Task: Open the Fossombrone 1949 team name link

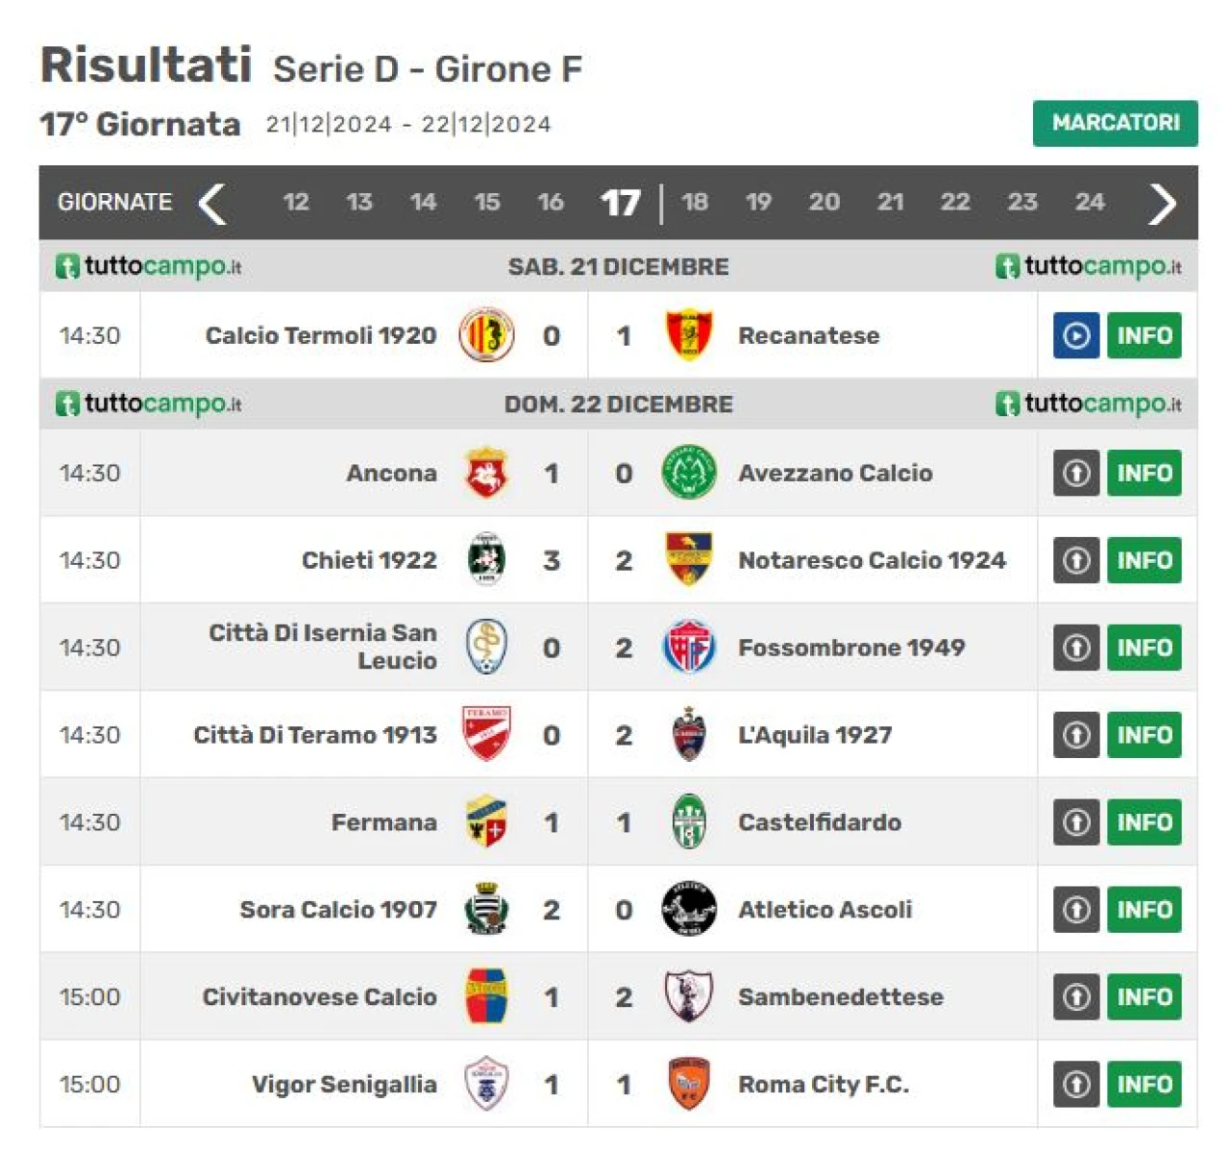Action: pos(851,648)
